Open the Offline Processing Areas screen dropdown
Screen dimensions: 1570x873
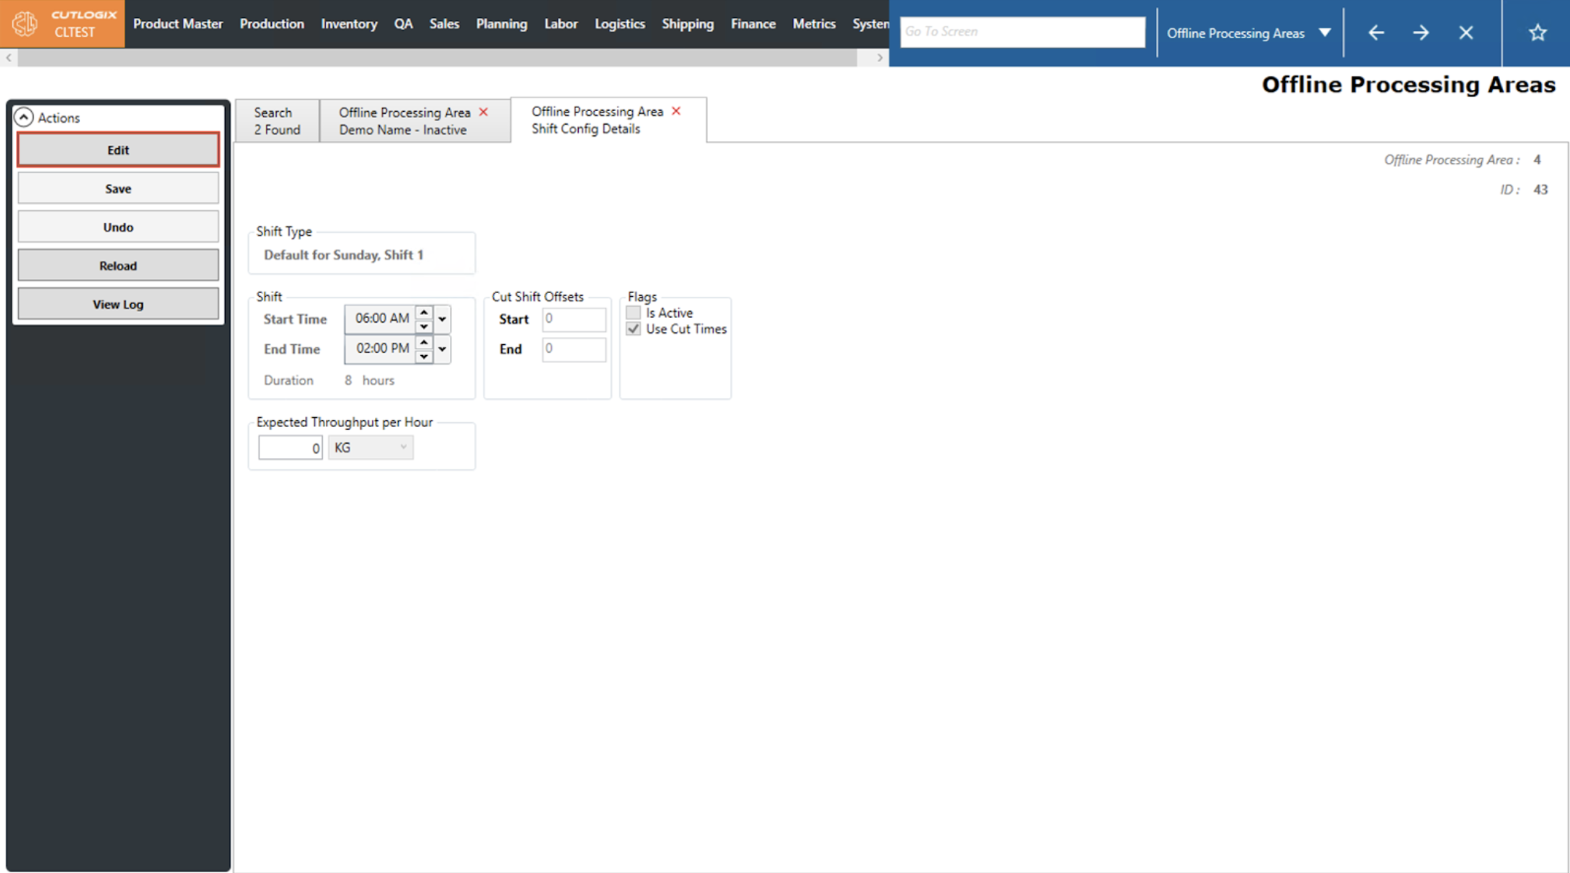click(x=1324, y=32)
